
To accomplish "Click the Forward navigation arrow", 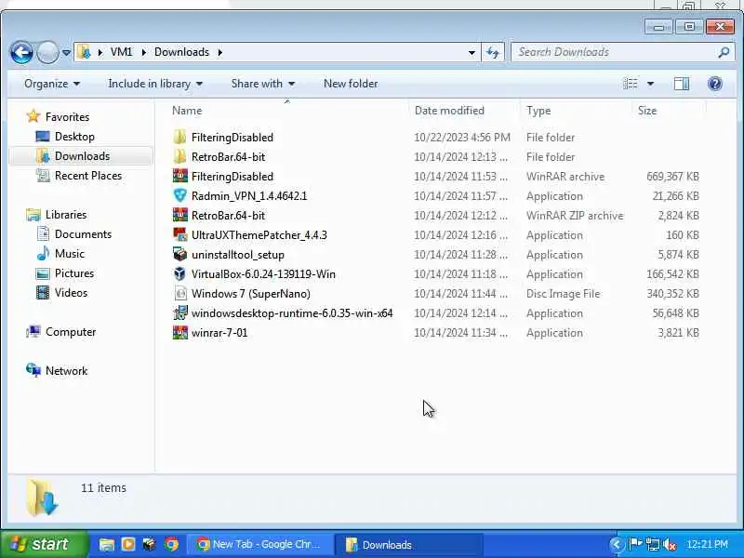I will [x=47, y=52].
